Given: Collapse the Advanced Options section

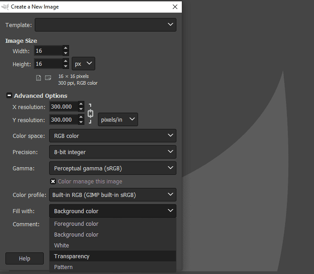Looking at the screenshot, I should pos(9,96).
